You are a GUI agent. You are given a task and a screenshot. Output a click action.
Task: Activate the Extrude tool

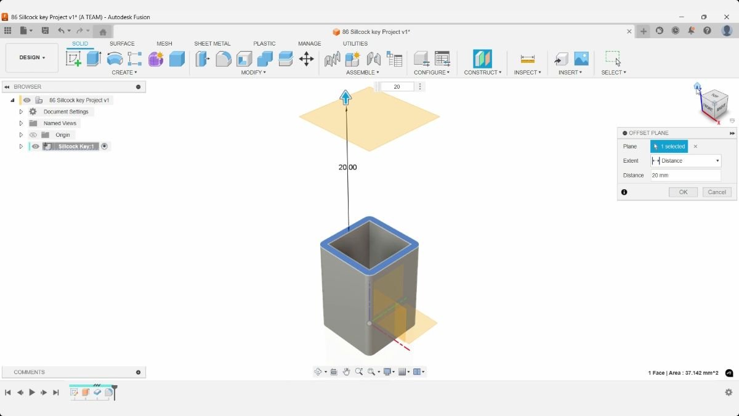(94, 59)
